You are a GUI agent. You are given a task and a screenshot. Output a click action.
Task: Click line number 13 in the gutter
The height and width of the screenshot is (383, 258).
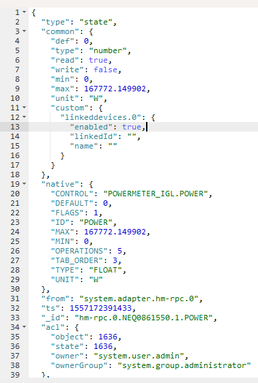[x=15, y=127]
